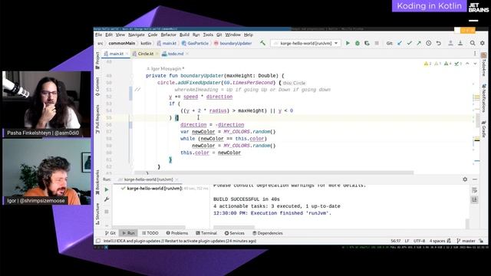Open the UTF-8 encoding selector in the status bar
The height and width of the screenshot is (276, 491).
pyautogui.click(x=420, y=241)
